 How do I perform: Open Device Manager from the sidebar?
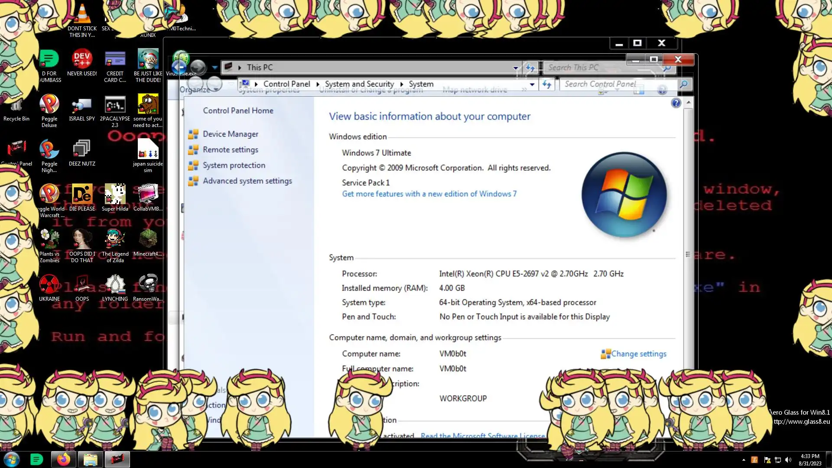pyautogui.click(x=230, y=134)
